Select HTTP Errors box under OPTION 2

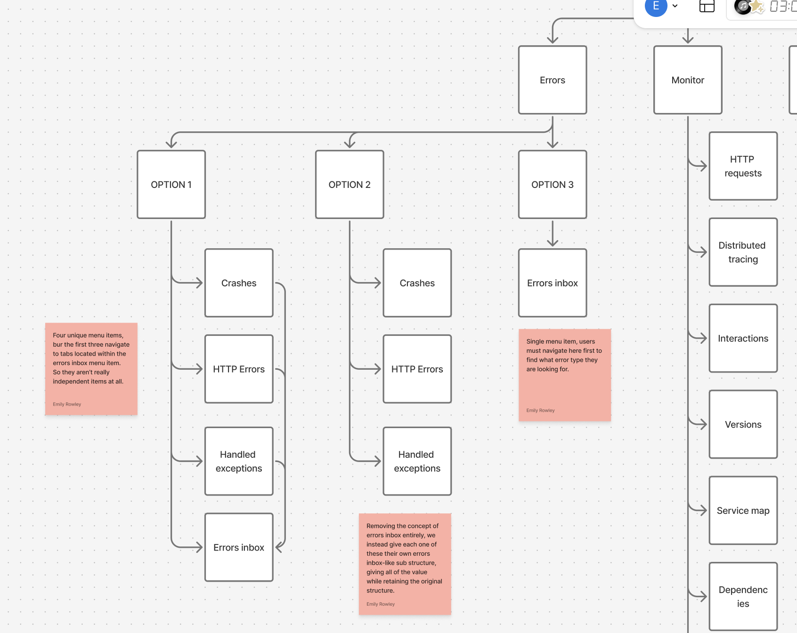pyautogui.click(x=417, y=369)
